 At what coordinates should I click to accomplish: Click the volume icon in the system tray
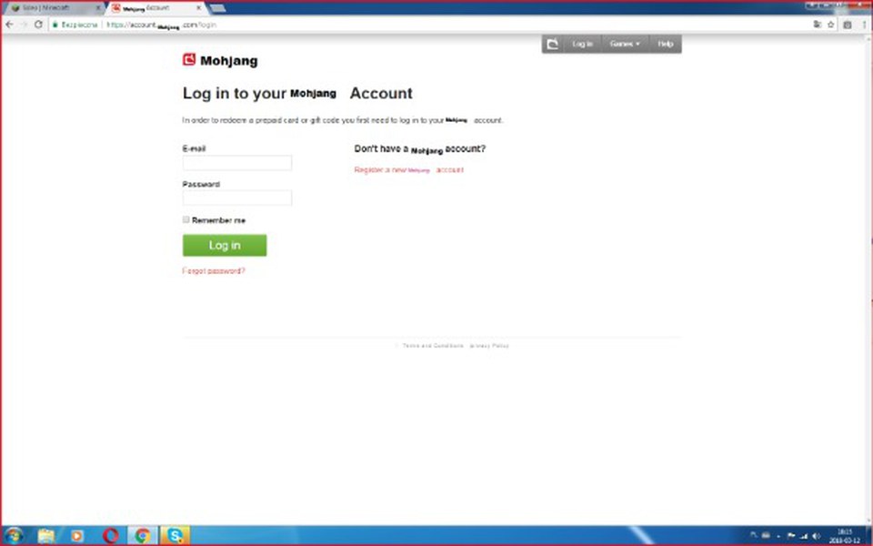pos(816,535)
